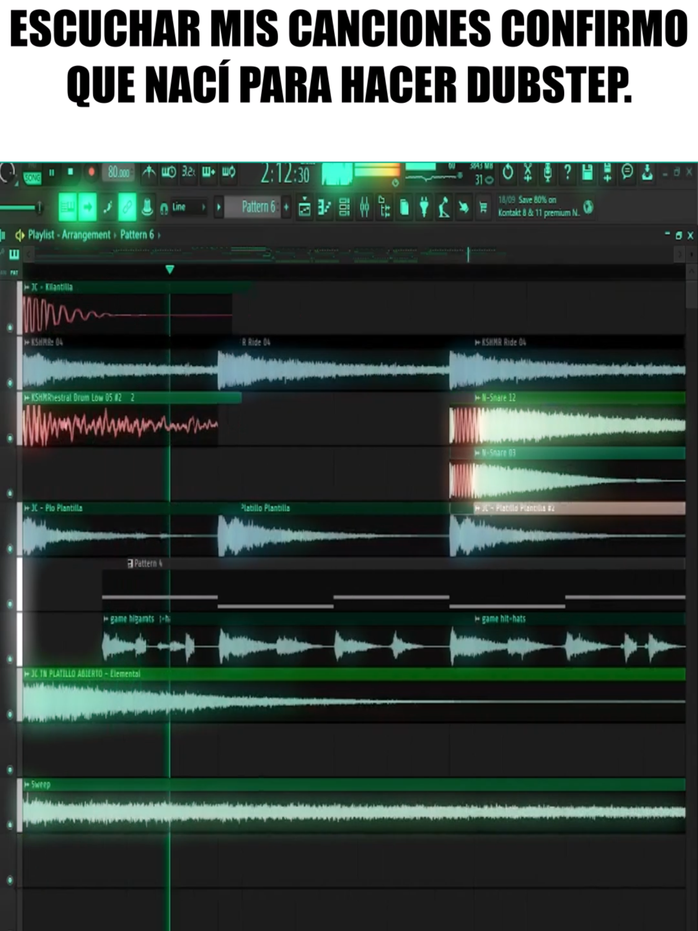Save the project with the floppy icon
This screenshot has width=698, height=931.
point(587,172)
